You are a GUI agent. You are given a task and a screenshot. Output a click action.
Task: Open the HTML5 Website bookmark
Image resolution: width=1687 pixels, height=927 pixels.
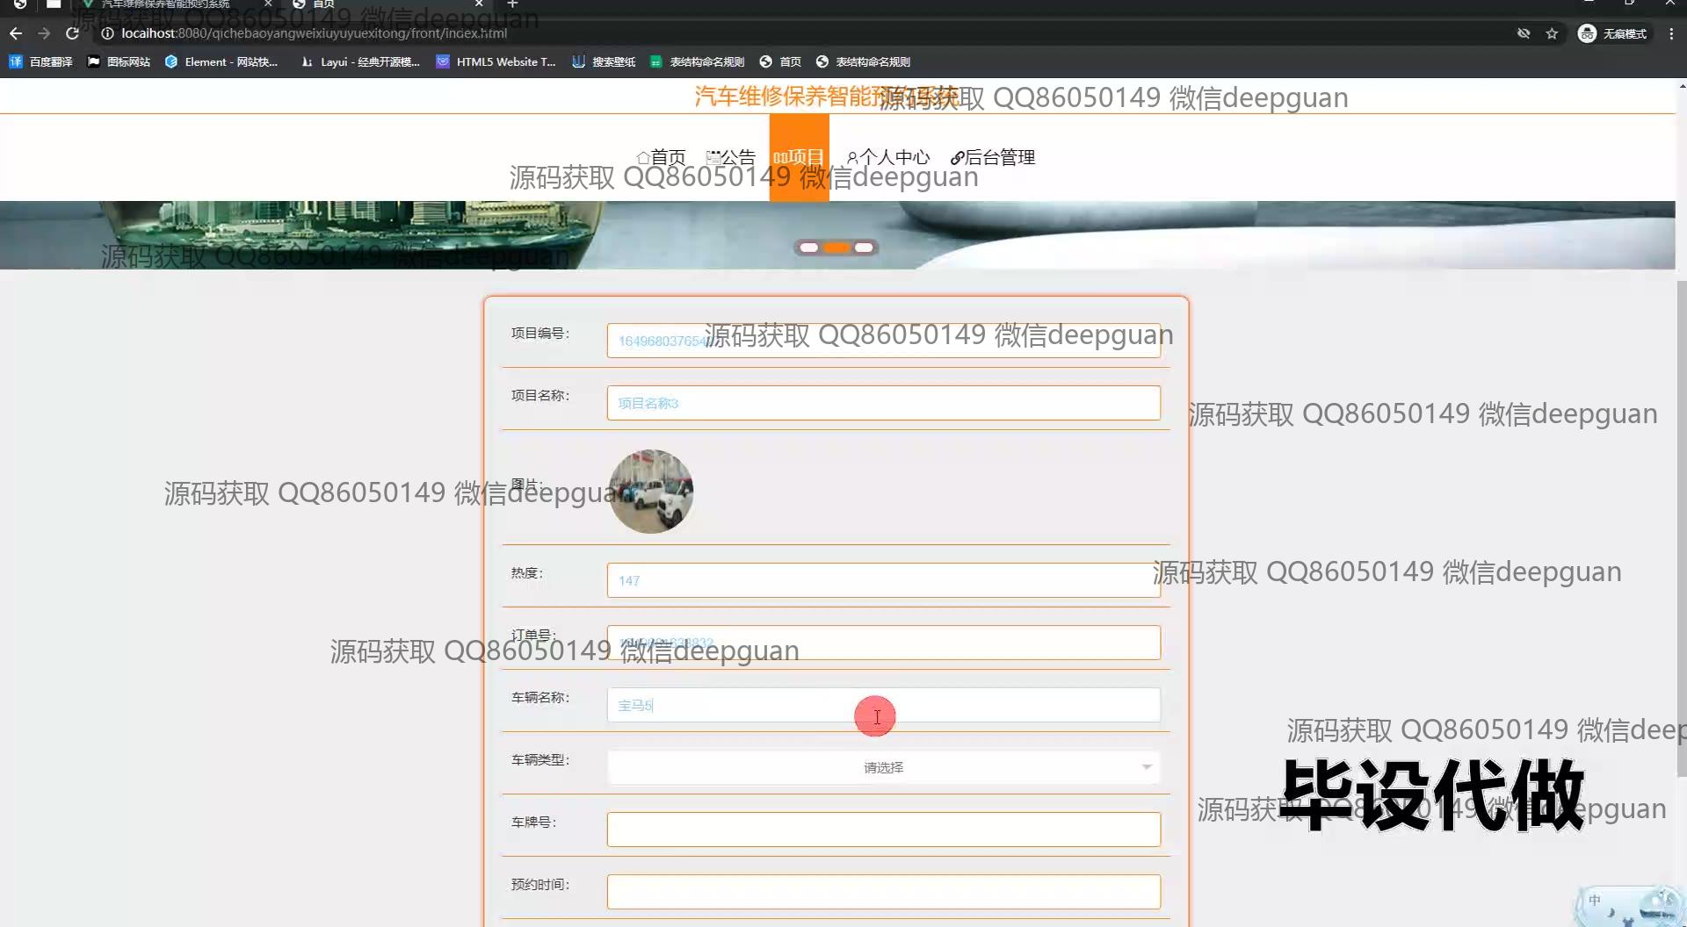tap(496, 61)
